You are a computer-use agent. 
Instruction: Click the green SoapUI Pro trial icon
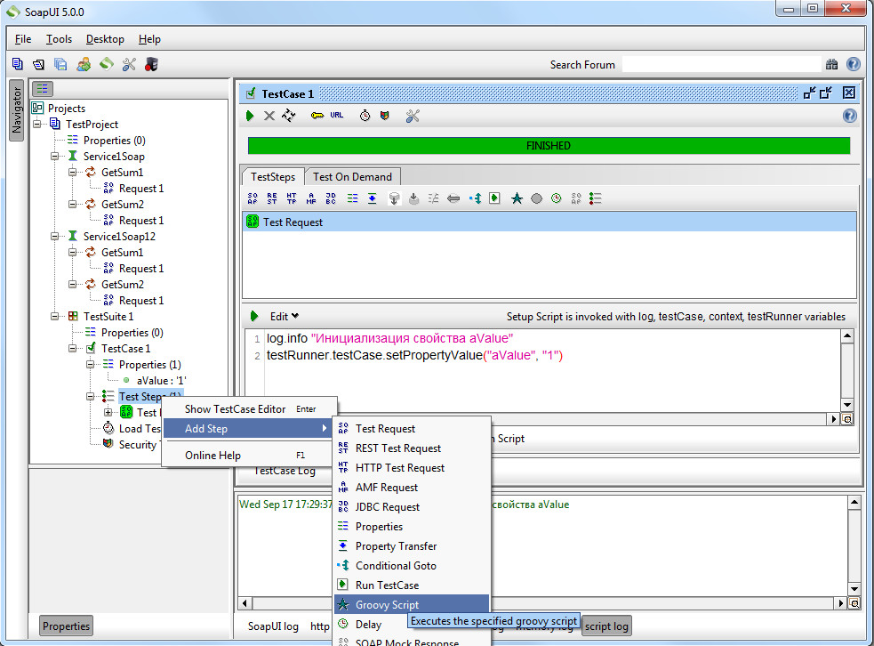point(107,64)
